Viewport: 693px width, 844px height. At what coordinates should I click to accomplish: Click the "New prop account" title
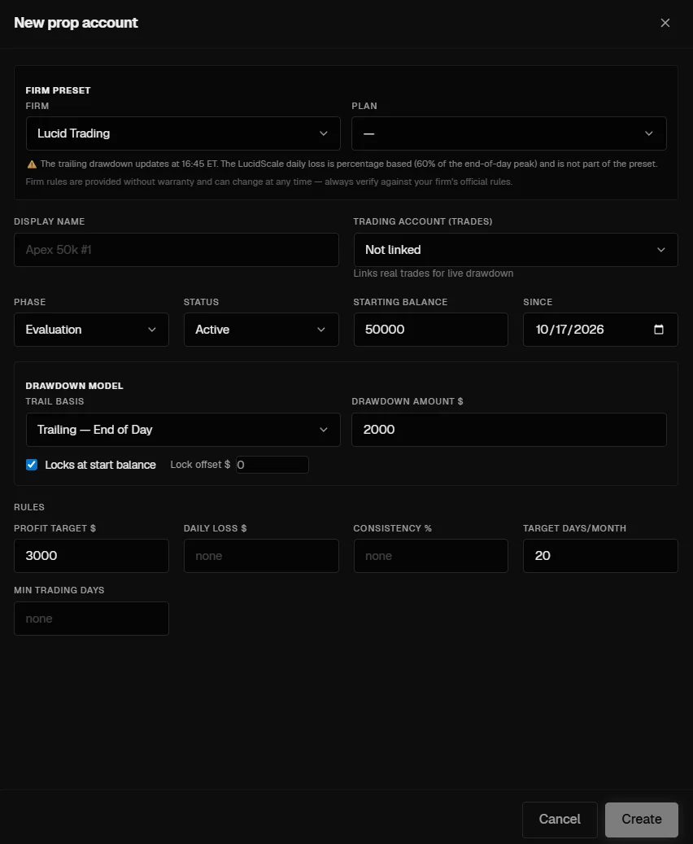[x=76, y=23]
